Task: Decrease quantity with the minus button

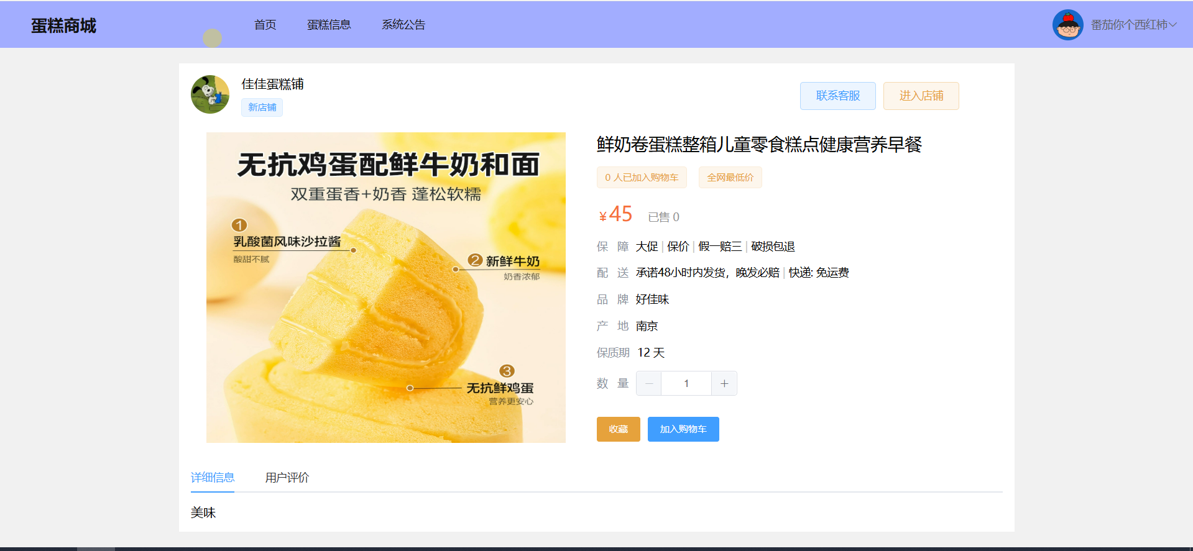Action: (x=649, y=383)
